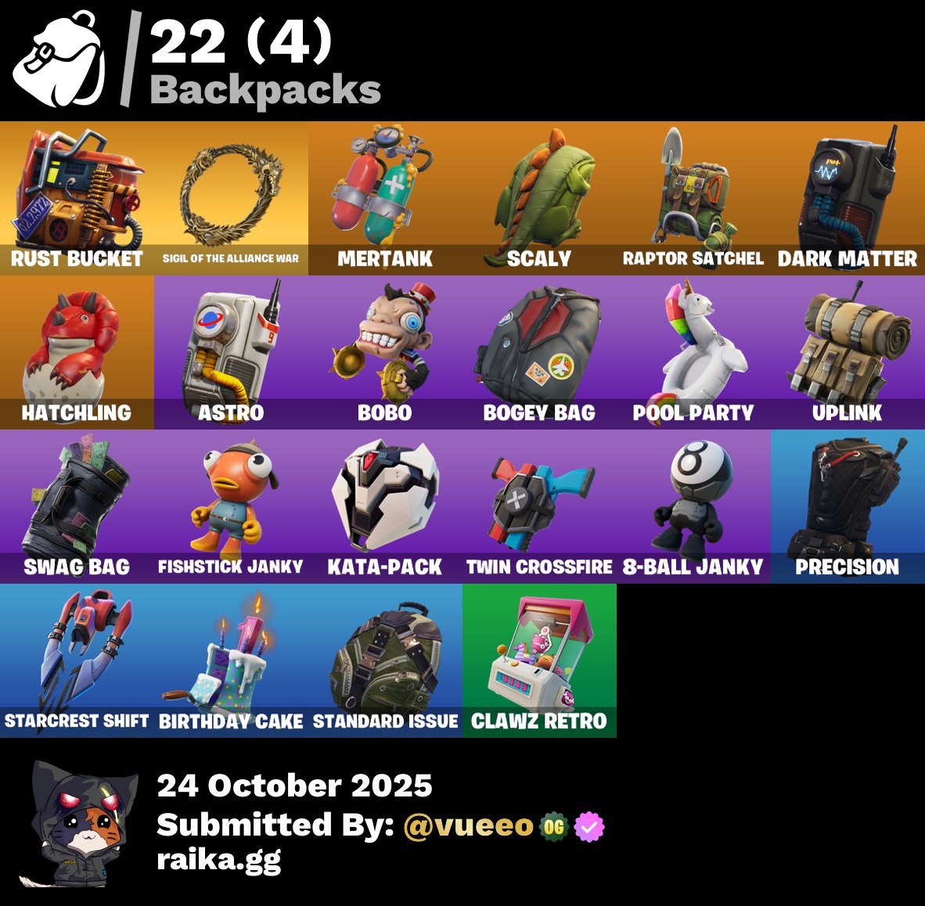Choose the Bobo cymbal monkey
Image resolution: width=925 pixels, height=906 pixels.
[x=384, y=352]
